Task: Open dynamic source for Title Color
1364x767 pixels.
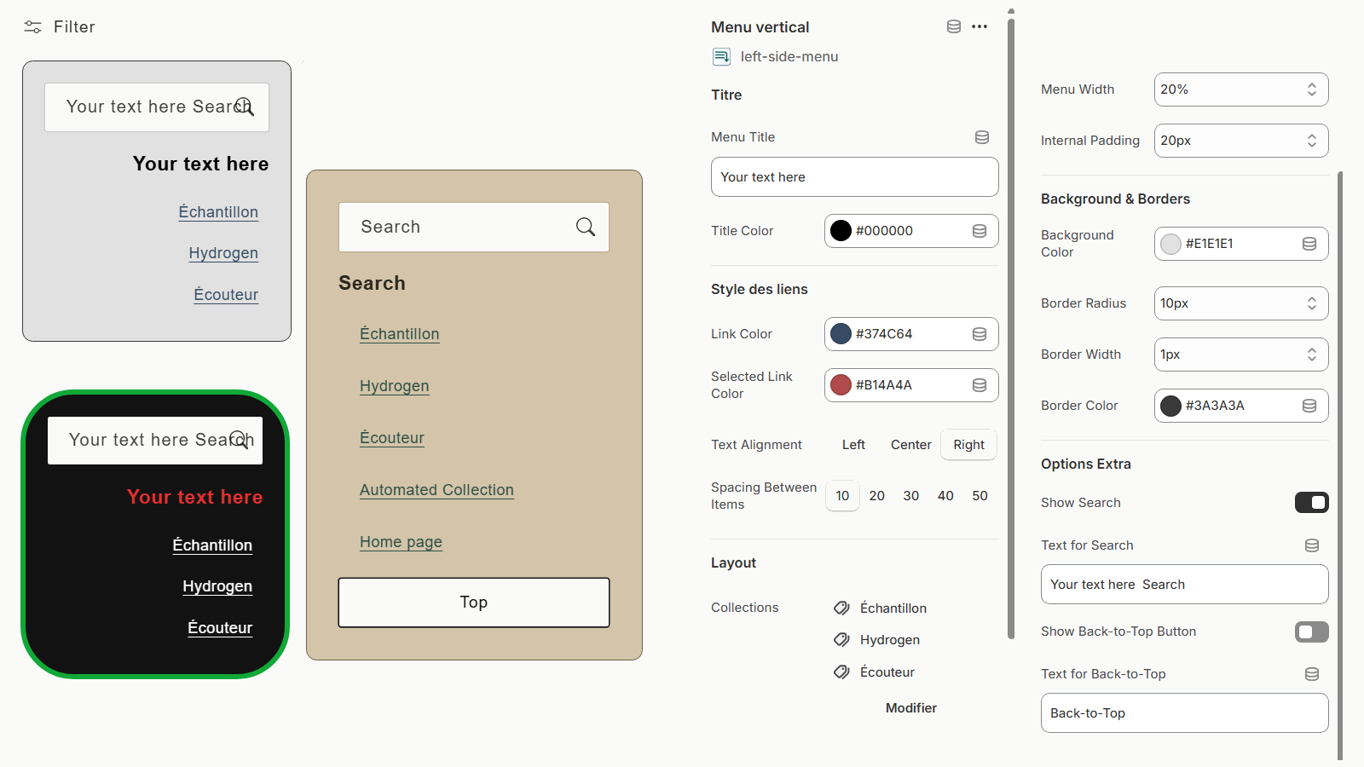Action: coord(979,231)
